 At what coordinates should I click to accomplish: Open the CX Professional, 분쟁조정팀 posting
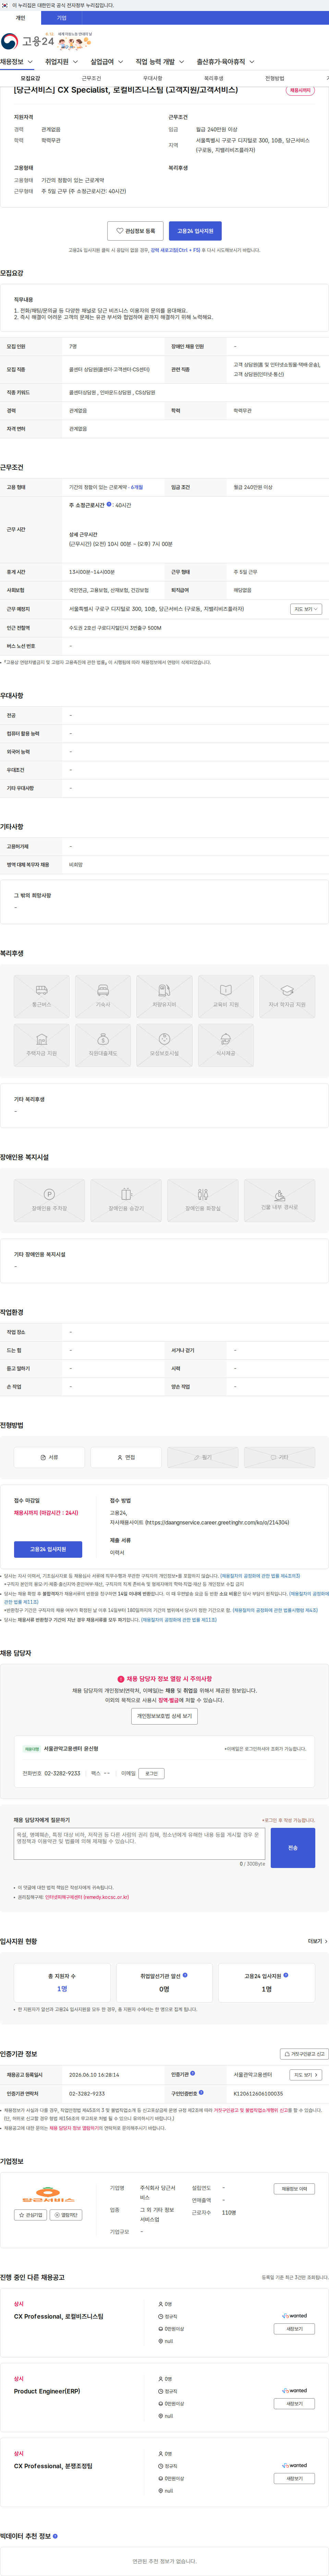click(53, 2466)
